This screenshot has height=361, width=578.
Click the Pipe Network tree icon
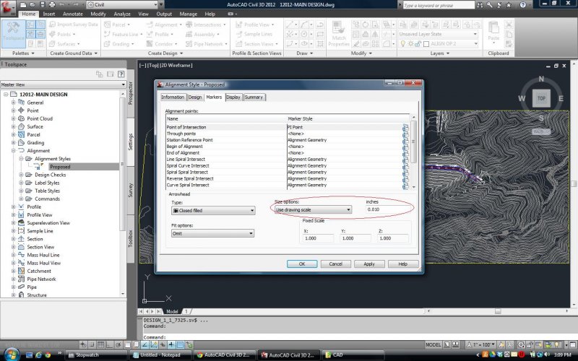(21, 279)
